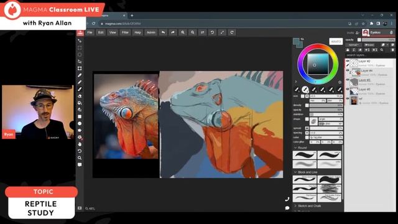Select the brush tool

point(80,89)
